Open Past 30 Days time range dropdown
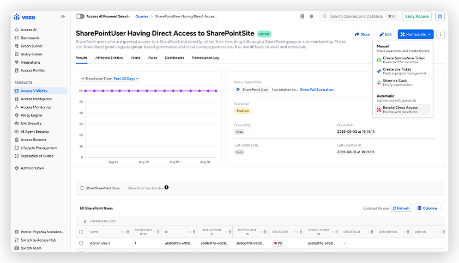Image resolution: width=459 pixels, height=263 pixels. 126,79
